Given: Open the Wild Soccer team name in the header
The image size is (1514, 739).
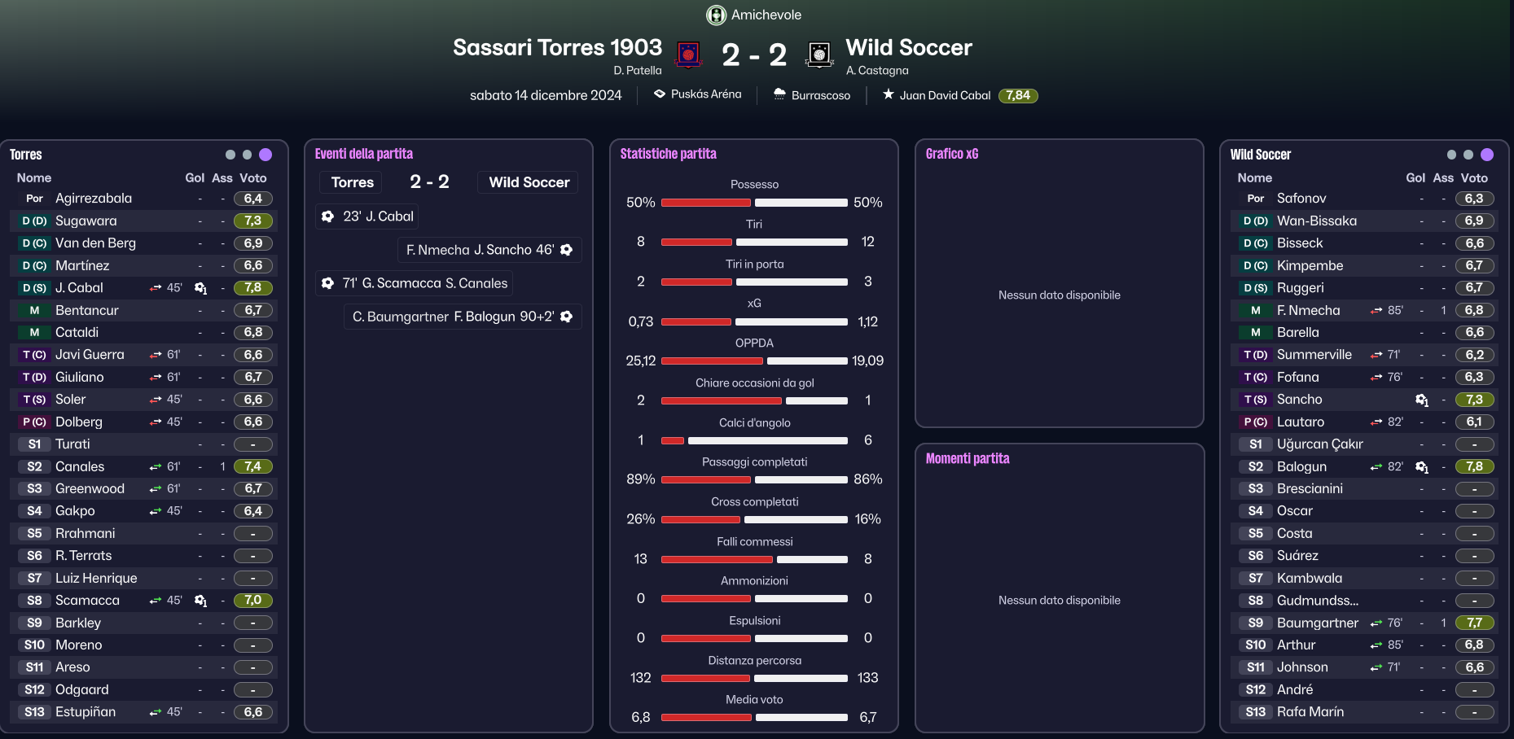Looking at the screenshot, I should (909, 48).
